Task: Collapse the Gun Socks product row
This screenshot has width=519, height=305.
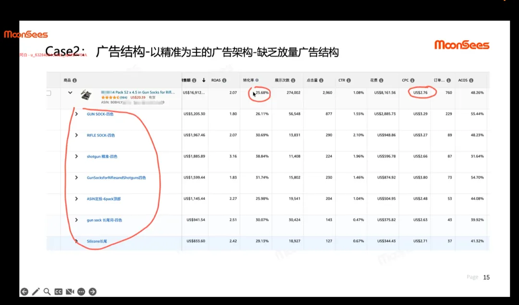Action: 70,93
